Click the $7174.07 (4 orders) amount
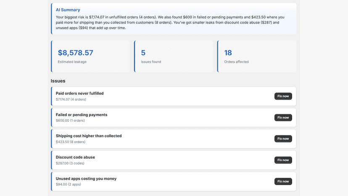Screen dimensions: 348x196 71,99
